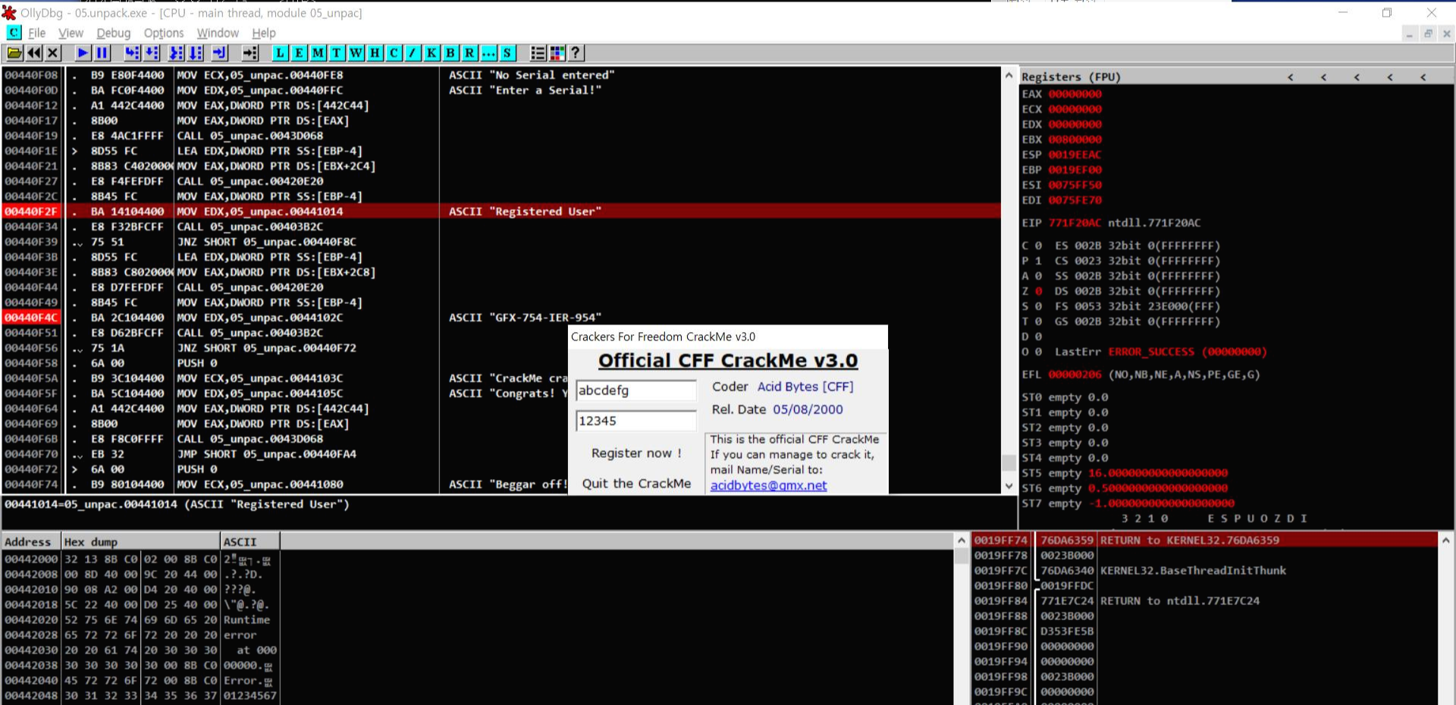The image size is (1456, 705).
Task: Select the EAX register value
Action: pyautogui.click(x=1075, y=94)
